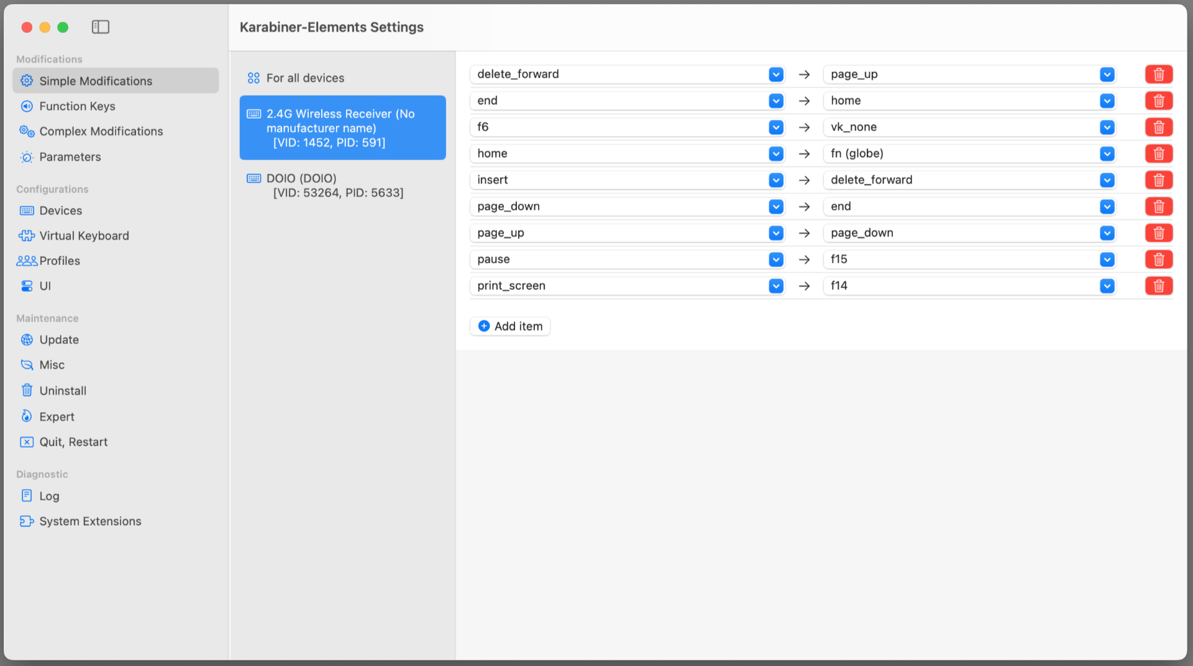Open the Virtual Keyboard settings
The image size is (1193, 666).
84,235
